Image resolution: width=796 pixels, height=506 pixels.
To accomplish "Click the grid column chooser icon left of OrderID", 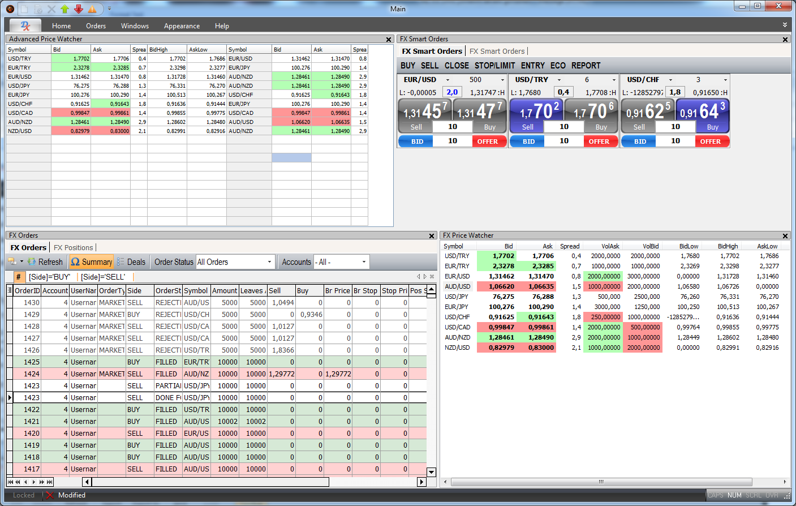I will tap(10, 290).
